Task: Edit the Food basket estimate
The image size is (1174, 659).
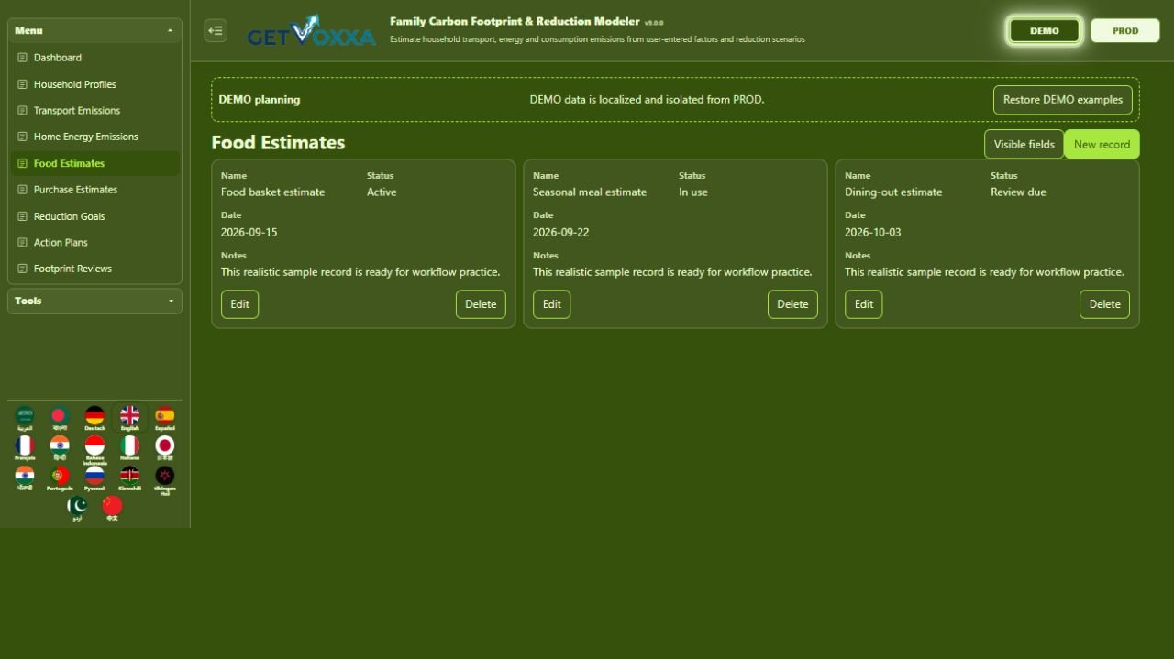Action: [239, 304]
